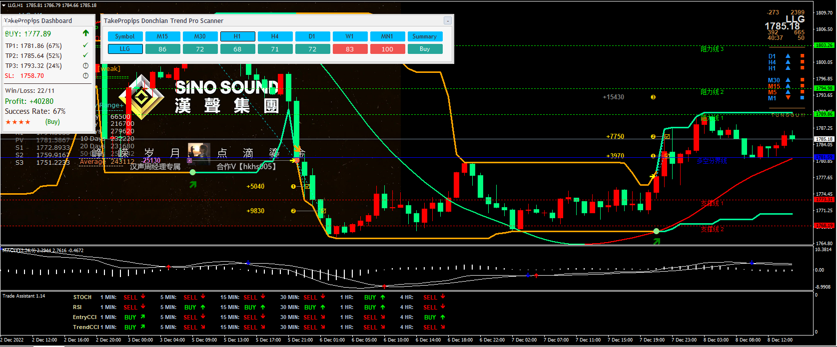Click the D1 blue up-triangle trend indicator

788,56
